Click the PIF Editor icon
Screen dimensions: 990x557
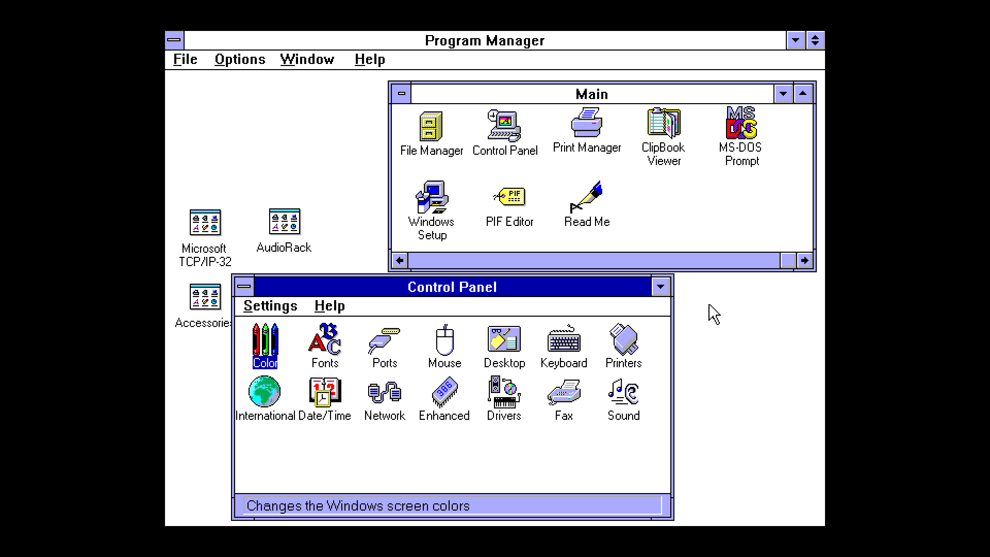(509, 197)
